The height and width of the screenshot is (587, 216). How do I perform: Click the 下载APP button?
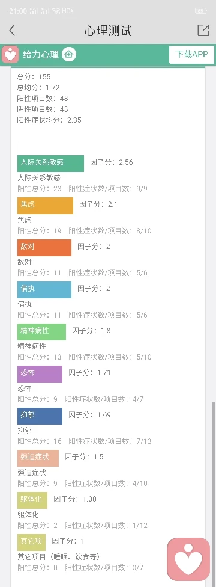point(192,55)
